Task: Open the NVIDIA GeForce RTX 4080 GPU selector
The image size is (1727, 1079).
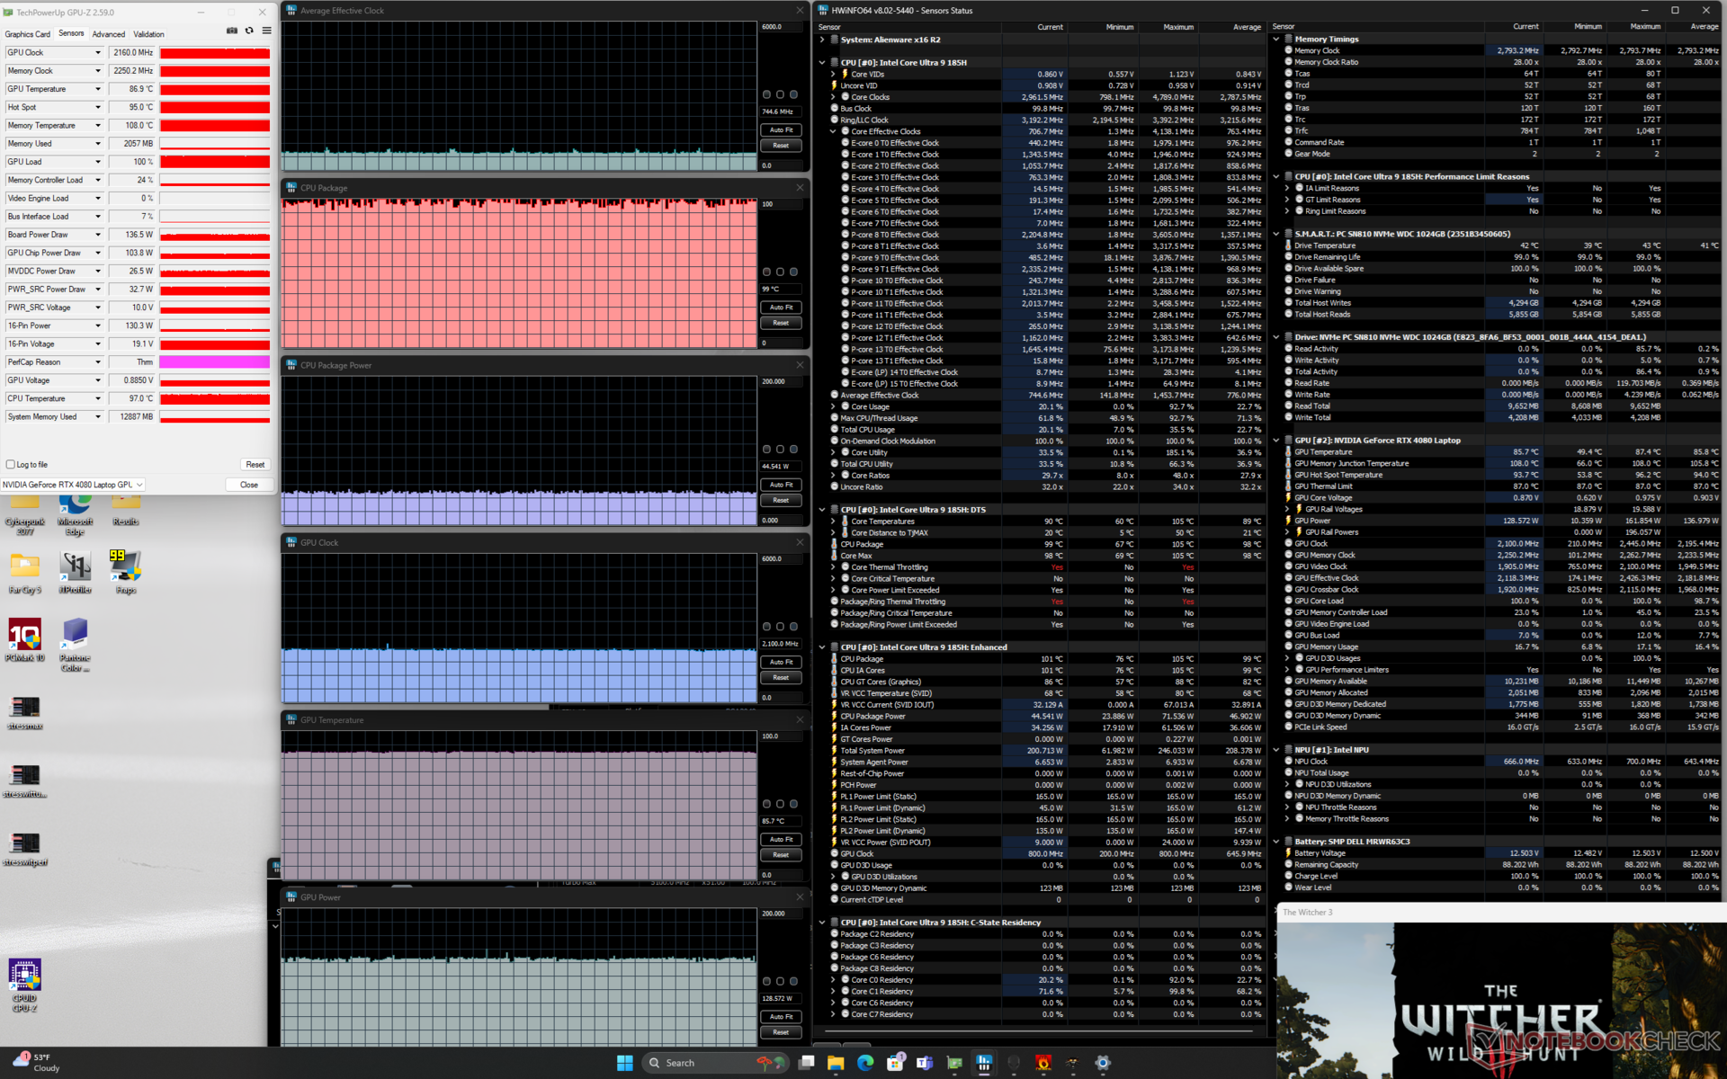Action: (x=73, y=485)
